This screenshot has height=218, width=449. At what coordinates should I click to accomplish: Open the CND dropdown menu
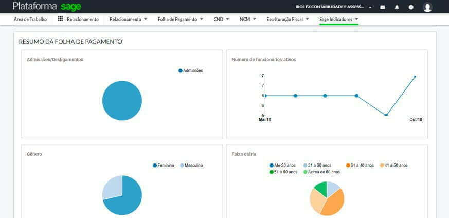pos(221,19)
